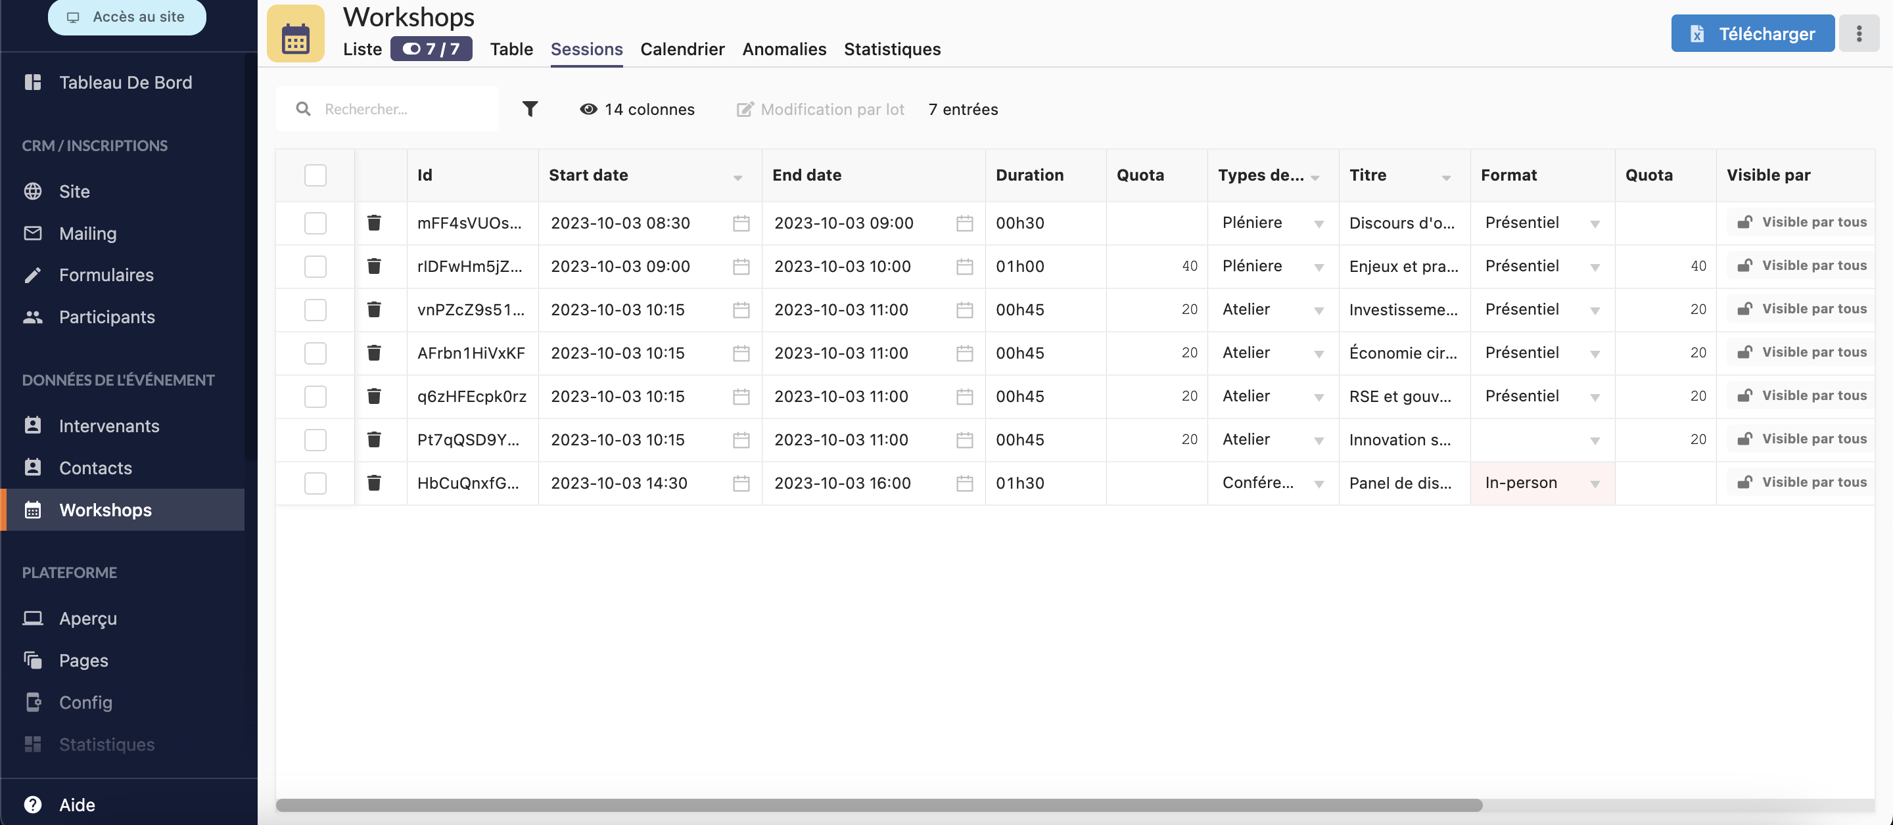This screenshot has width=1893, height=825.
Task: Click the filter icon near search bar
Action: pos(530,108)
